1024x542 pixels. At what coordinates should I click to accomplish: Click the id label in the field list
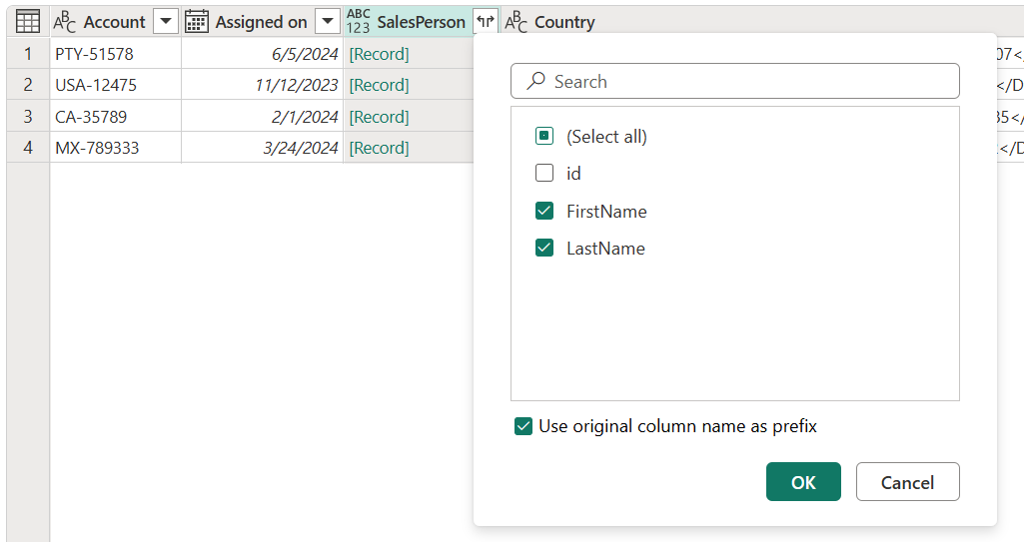point(573,174)
